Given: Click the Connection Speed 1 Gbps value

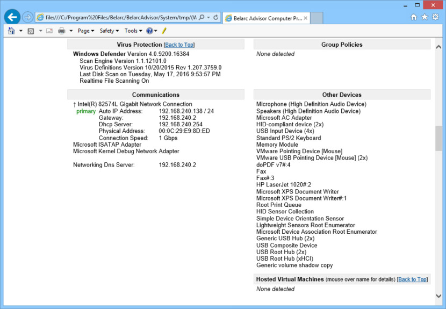Looking at the screenshot, I should coord(168,138).
